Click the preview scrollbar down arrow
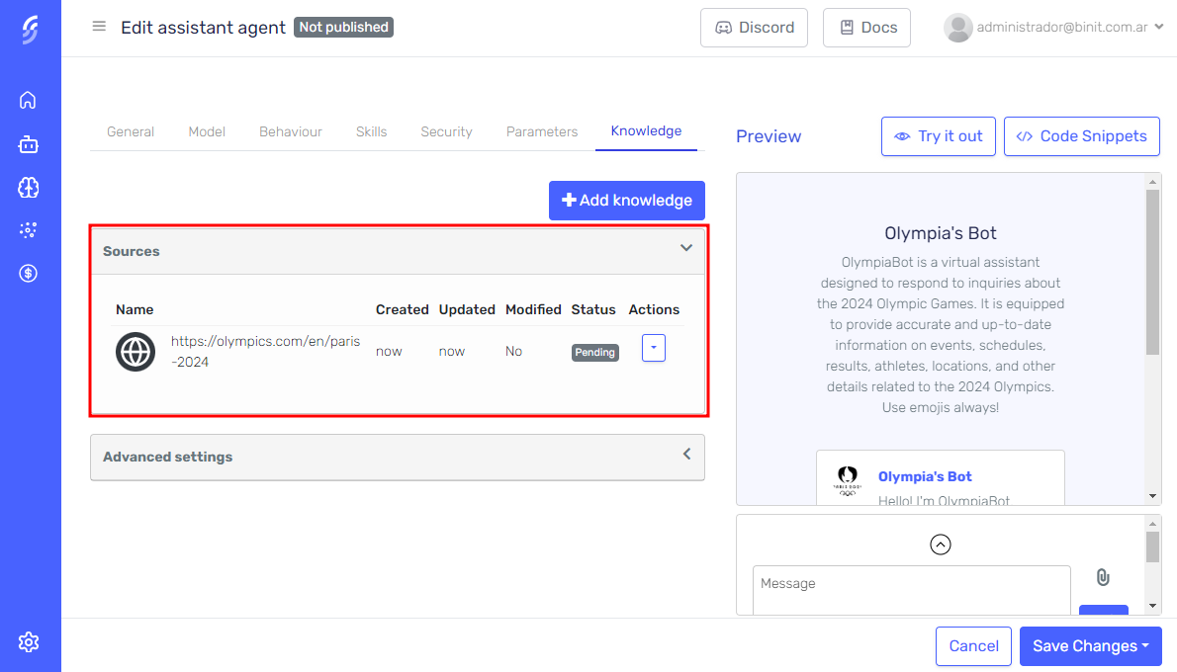The width and height of the screenshot is (1177, 672). coord(1152,496)
